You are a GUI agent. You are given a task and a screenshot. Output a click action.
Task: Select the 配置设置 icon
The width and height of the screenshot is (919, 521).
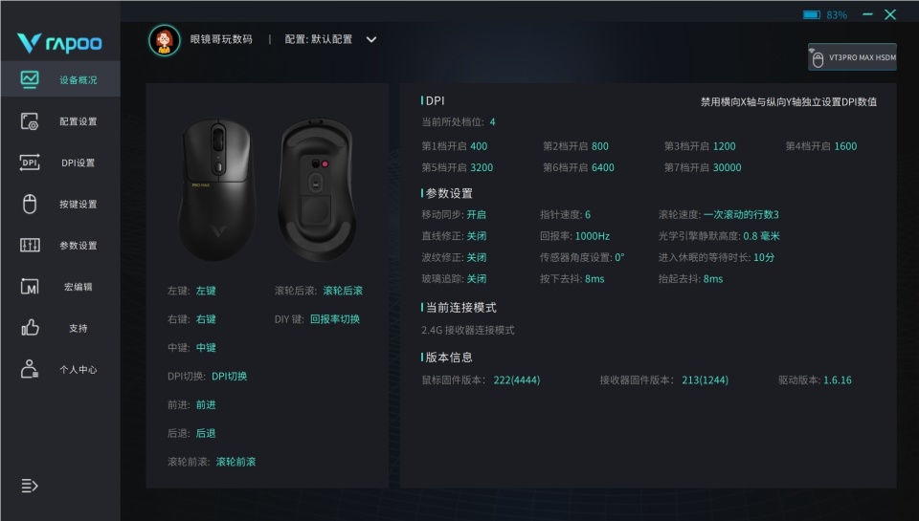point(30,121)
